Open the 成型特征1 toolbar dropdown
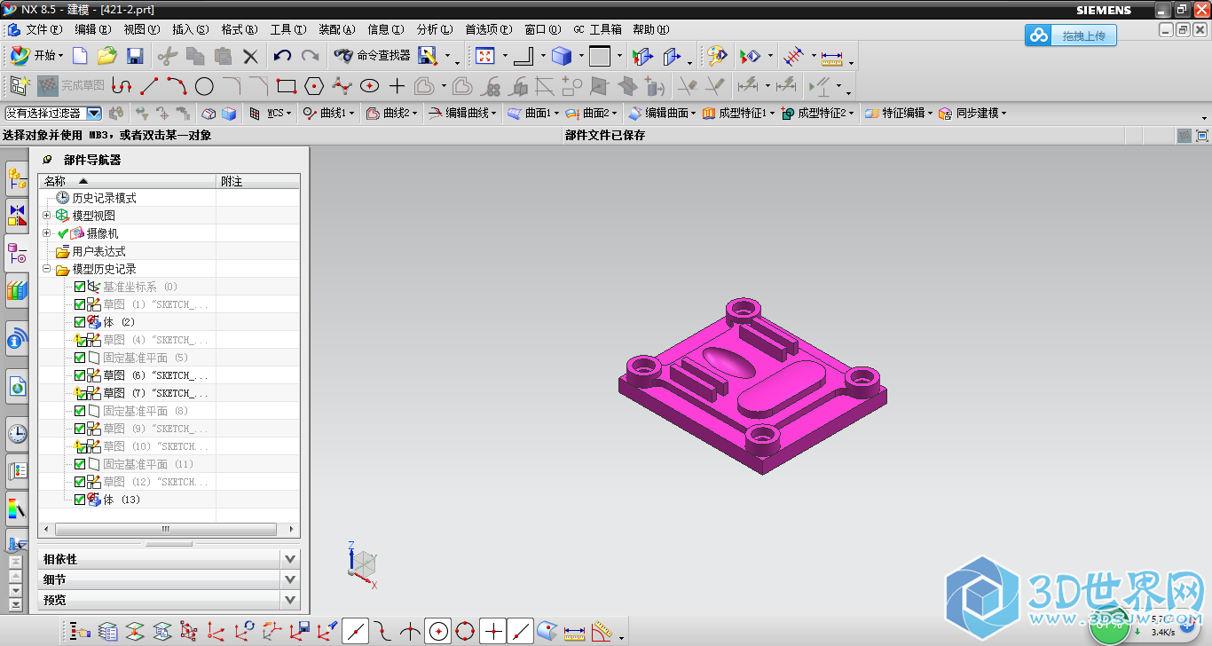The width and height of the screenshot is (1212, 646). [738, 114]
